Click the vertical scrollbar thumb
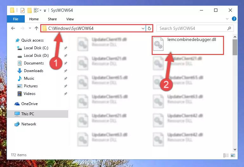 coord(235,47)
